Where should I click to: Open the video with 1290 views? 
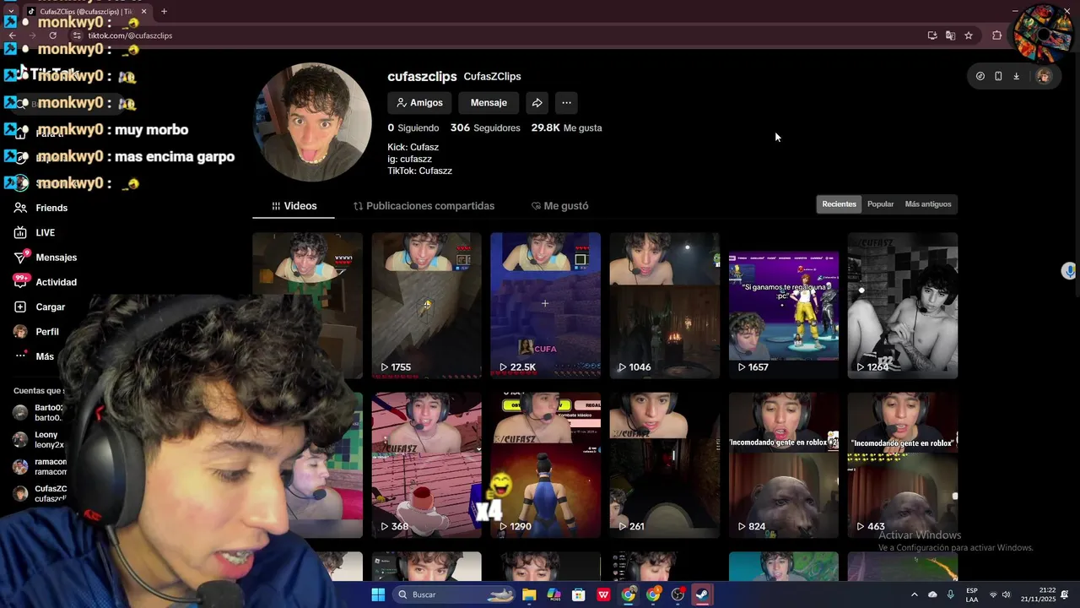pyautogui.click(x=546, y=465)
